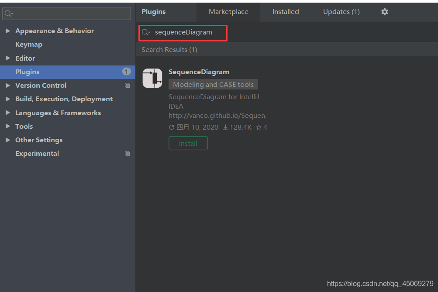This screenshot has height=292, width=438.
Task: Click the Search Results (1) header
Action: (x=169, y=50)
